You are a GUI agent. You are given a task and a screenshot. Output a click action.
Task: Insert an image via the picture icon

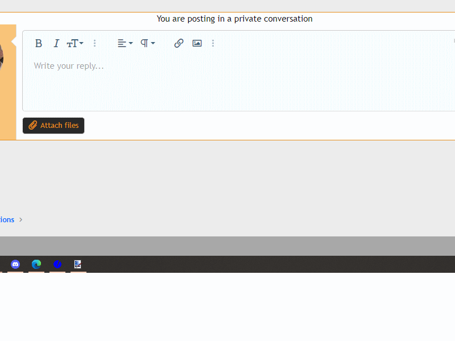point(197,43)
